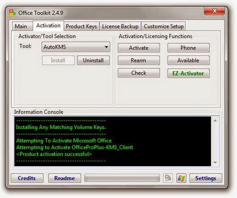The image size is (237, 198).
Task: Open the Credits button
Action: click(27, 178)
